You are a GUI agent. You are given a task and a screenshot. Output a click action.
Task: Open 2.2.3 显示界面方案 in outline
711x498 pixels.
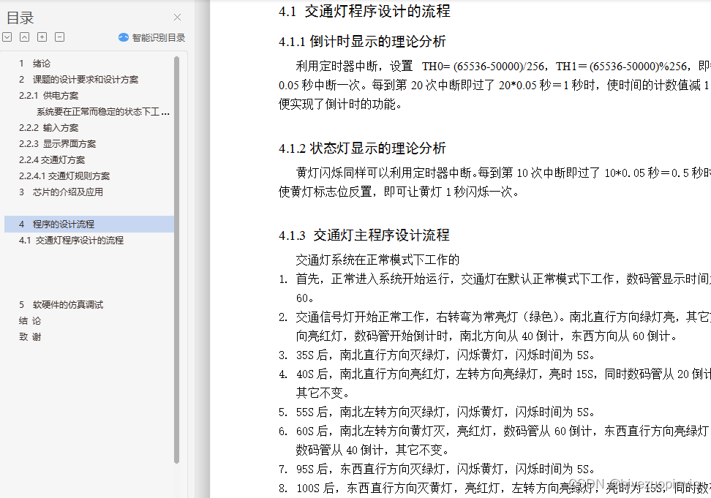[x=57, y=143]
